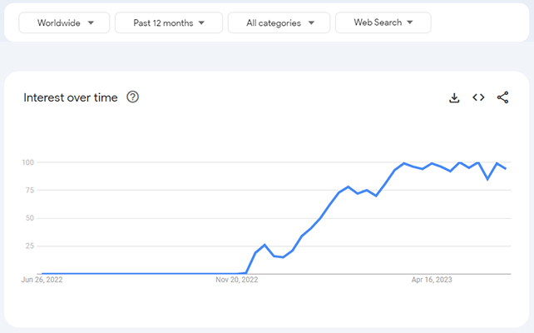The width and height of the screenshot is (534, 333).
Task: Select the Nov 20, 2022 date label
Action: click(237, 281)
